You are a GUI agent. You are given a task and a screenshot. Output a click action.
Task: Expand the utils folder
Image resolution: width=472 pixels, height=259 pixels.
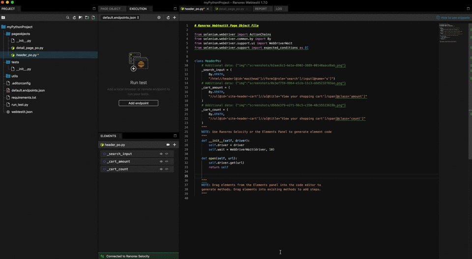point(8,77)
